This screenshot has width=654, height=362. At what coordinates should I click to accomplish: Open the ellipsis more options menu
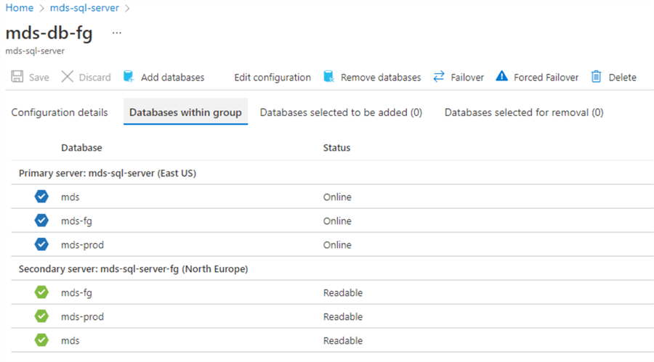pyautogui.click(x=117, y=33)
